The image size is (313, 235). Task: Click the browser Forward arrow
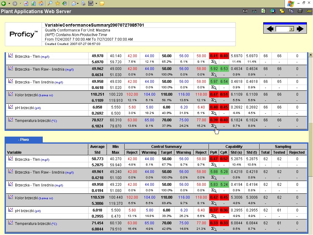15,3
